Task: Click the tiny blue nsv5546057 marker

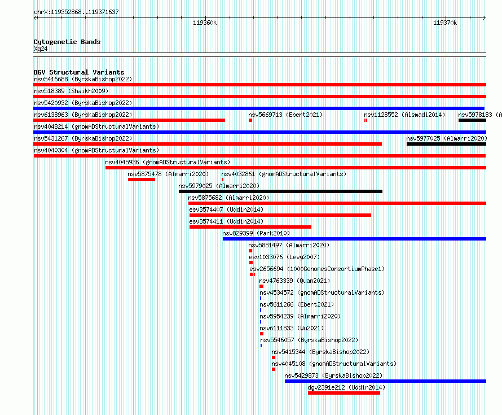Action: 261,346
